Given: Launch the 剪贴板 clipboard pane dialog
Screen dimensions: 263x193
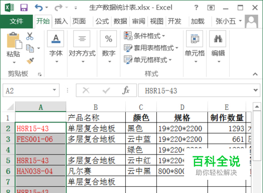Looking at the screenshot, I should click(40, 75).
